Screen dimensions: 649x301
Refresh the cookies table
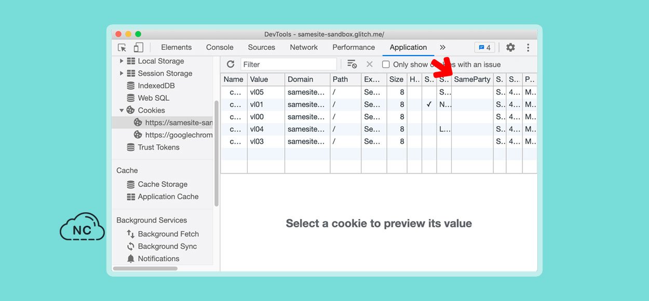[231, 64]
